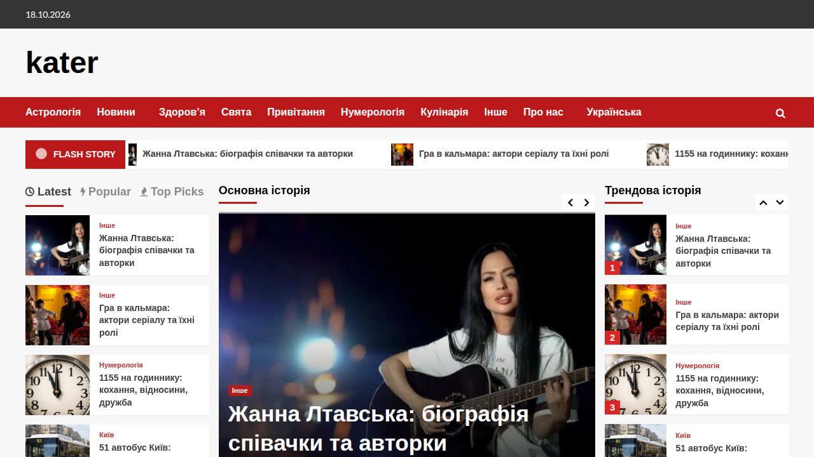Open the Свята menu item

click(236, 112)
